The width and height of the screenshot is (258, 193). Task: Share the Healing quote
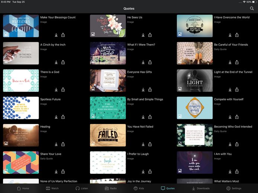[x=63, y=144]
